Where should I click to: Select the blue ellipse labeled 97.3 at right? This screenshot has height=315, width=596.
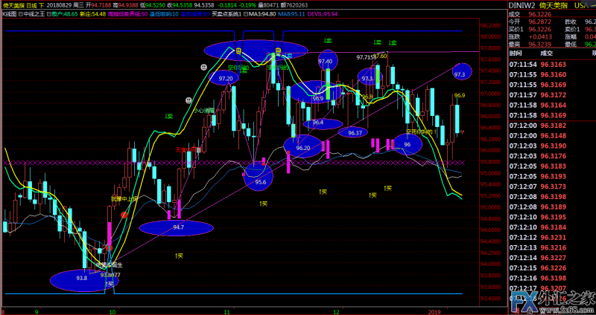[462, 74]
